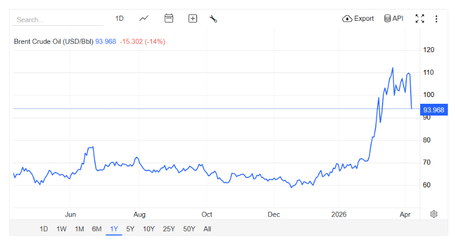Open chart settings gear icon
The height and width of the screenshot is (244, 455).
click(x=434, y=214)
